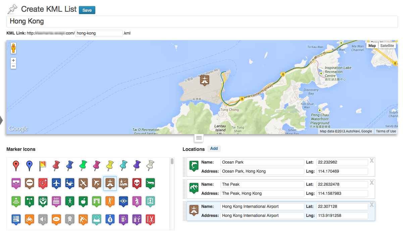Choose the red pushpin marker
This screenshot has height=234, width=406.
[56, 165]
